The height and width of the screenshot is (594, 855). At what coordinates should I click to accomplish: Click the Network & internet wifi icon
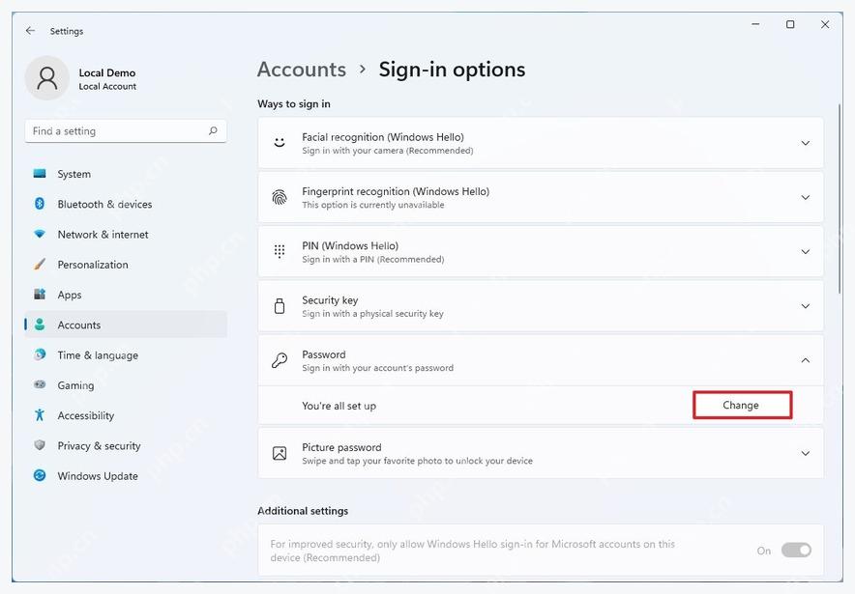(40, 234)
